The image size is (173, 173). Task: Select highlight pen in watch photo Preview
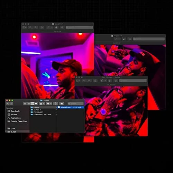102,81
